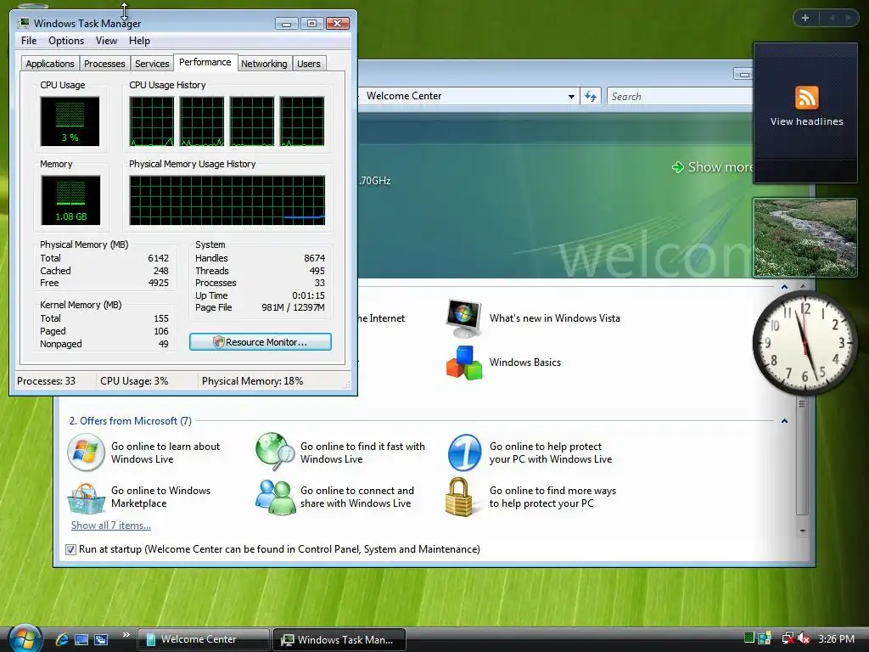
Task: Select the Performance tab
Action: pyautogui.click(x=205, y=62)
